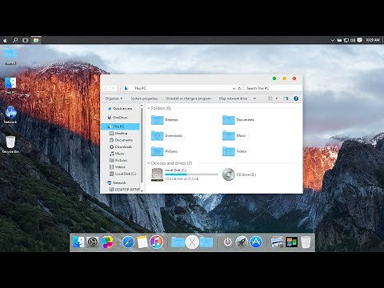The height and width of the screenshot is (288, 384).
Task: Open System Preferences in the dock
Action: coord(92,242)
